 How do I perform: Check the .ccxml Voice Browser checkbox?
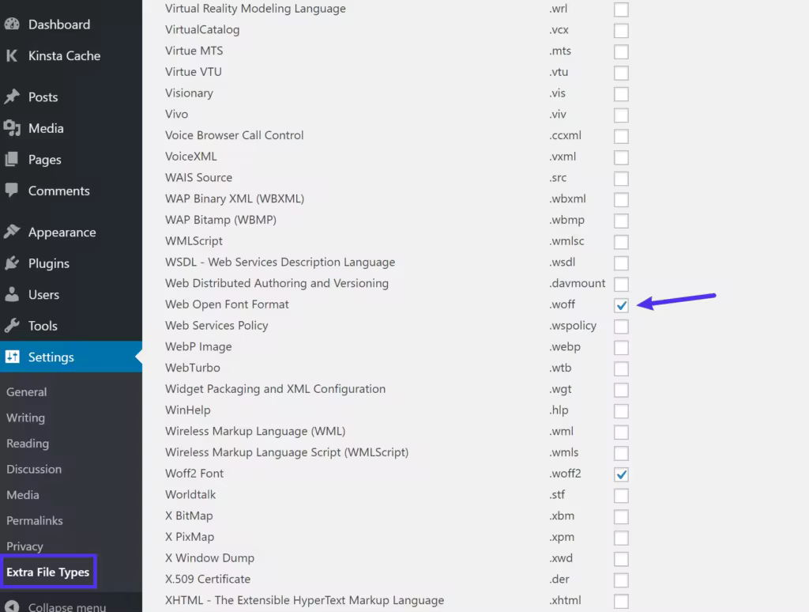[621, 136]
